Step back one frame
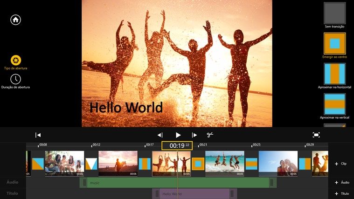The width and height of the screenshot is (354, 199). [160, 135]
